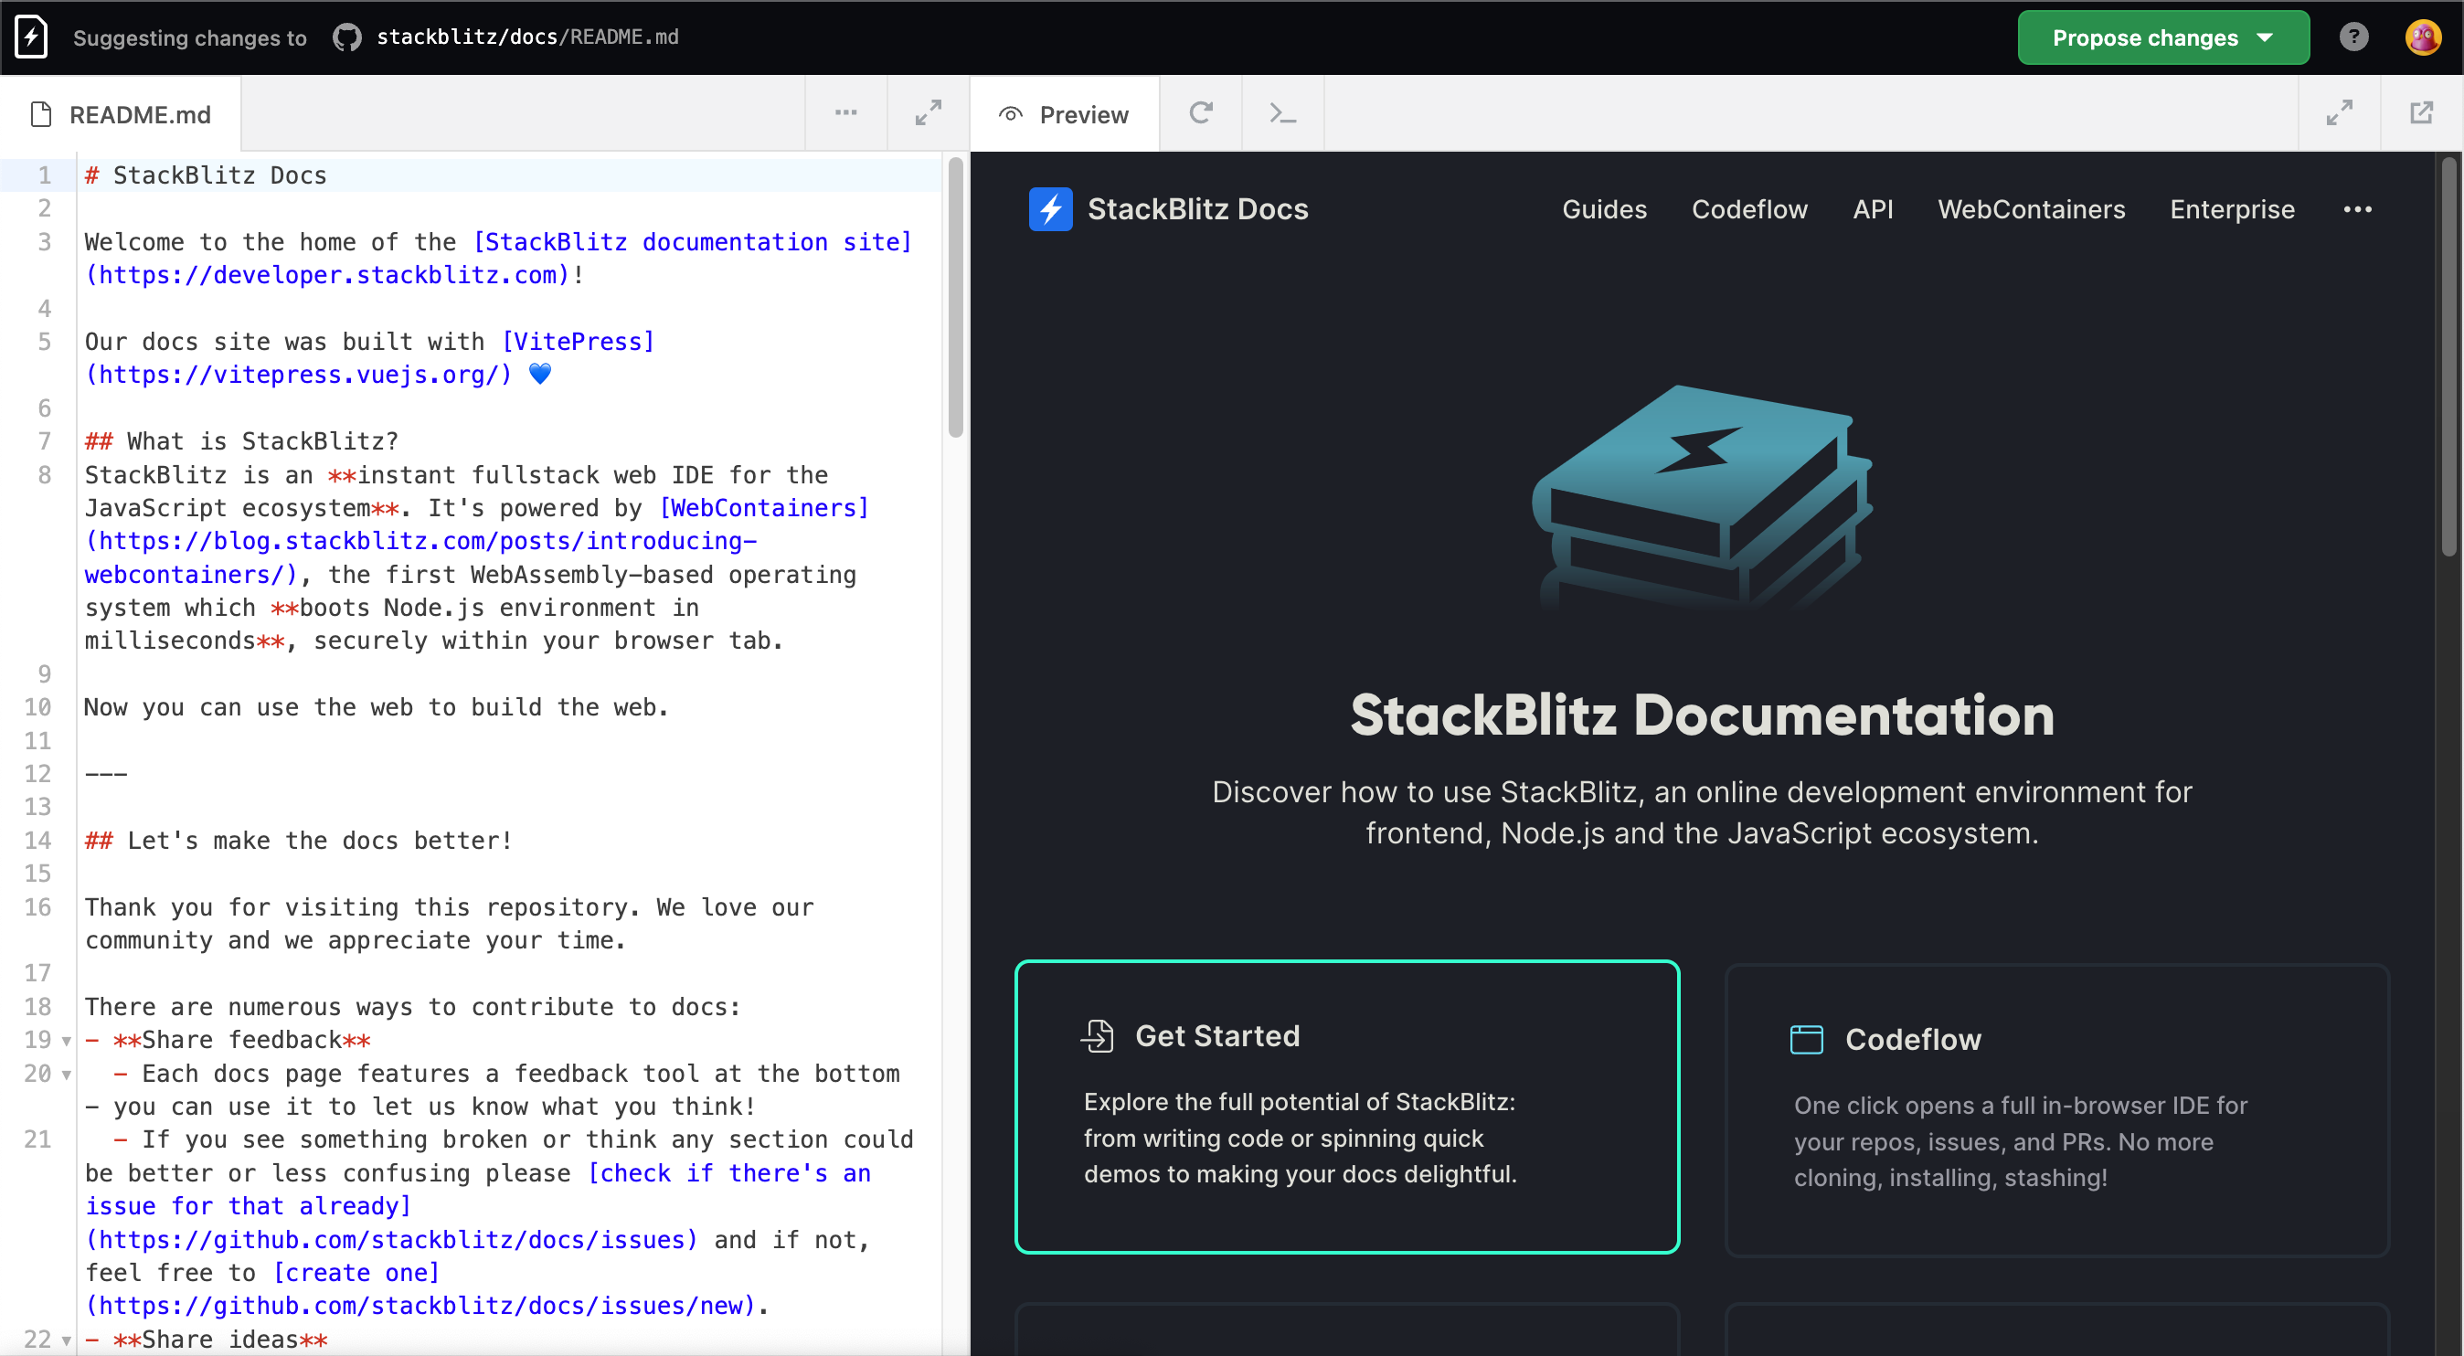2464x1356 pixels.
Task: Open the preview in a new window icon
Action: (2422, 112)
